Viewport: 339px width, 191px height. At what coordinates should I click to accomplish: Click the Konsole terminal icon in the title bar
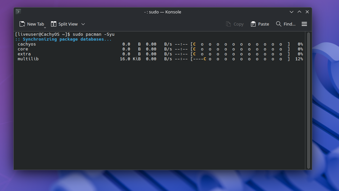[18, 12]
